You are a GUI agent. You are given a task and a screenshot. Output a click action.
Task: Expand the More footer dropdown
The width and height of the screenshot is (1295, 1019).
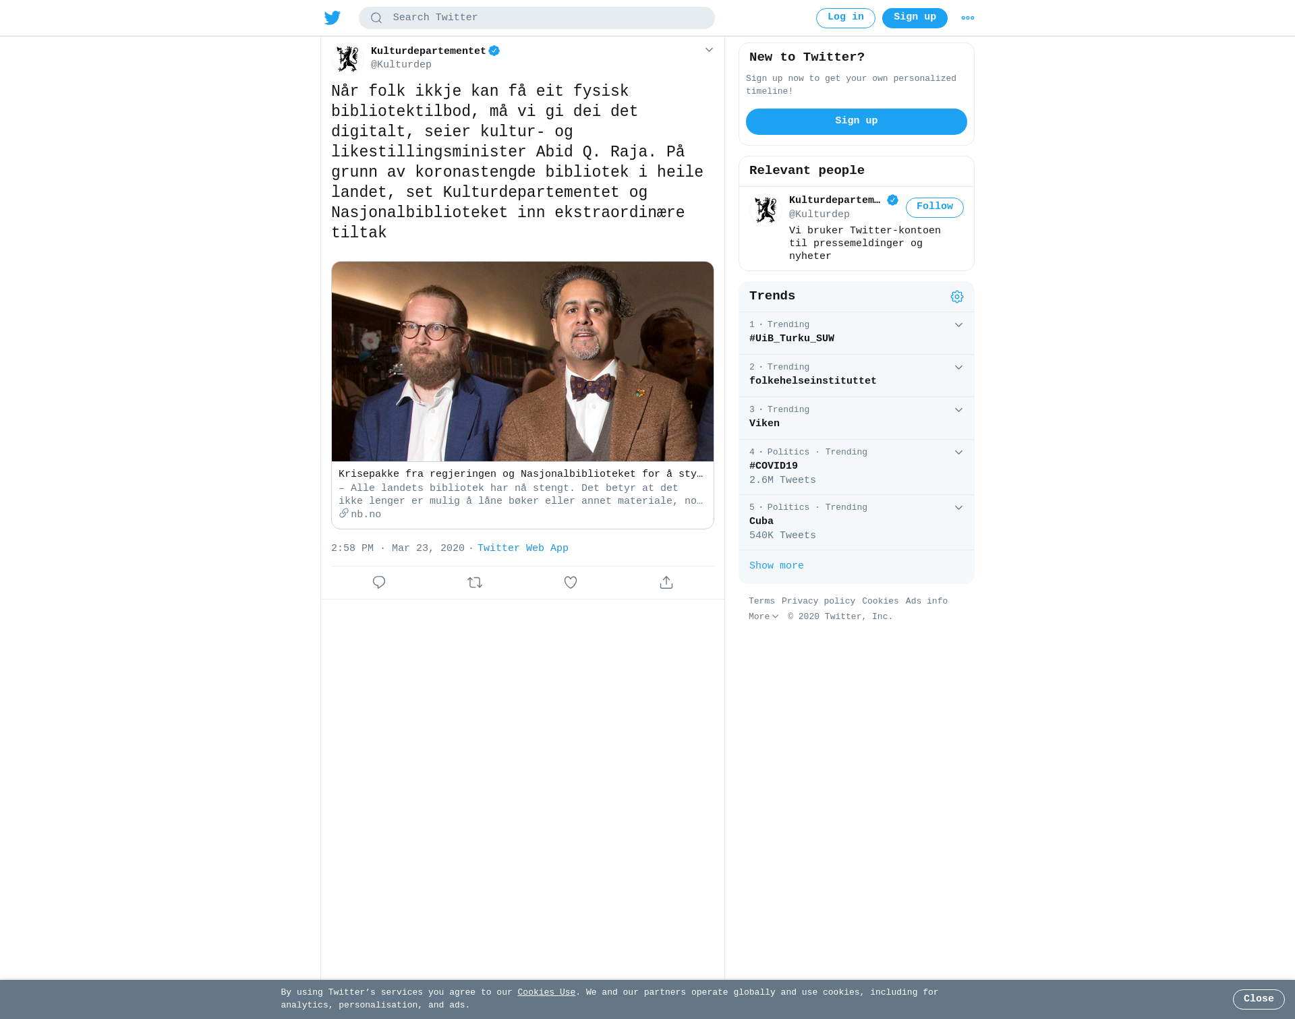764,616
